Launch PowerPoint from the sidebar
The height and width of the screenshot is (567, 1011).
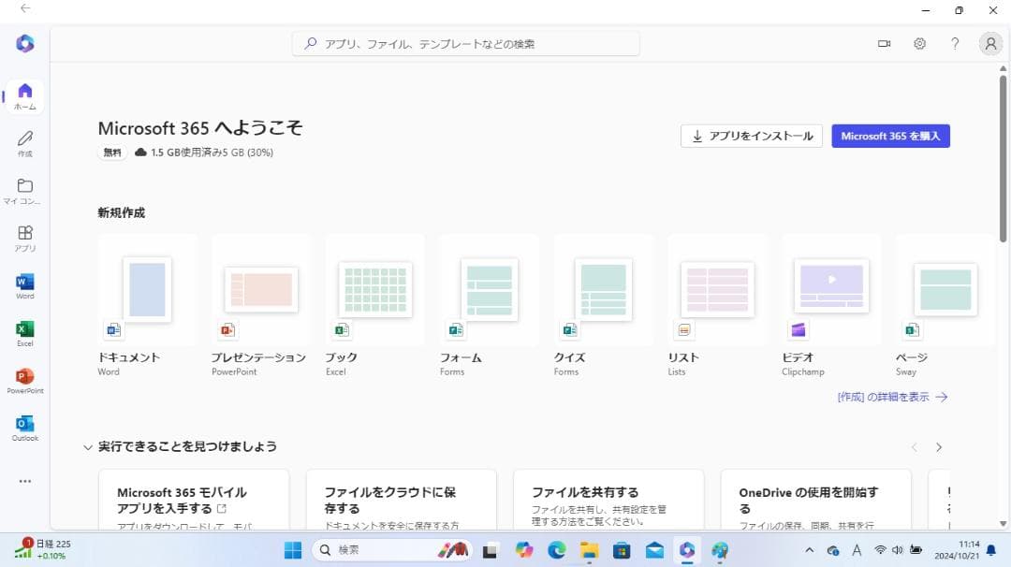point(25,379)
